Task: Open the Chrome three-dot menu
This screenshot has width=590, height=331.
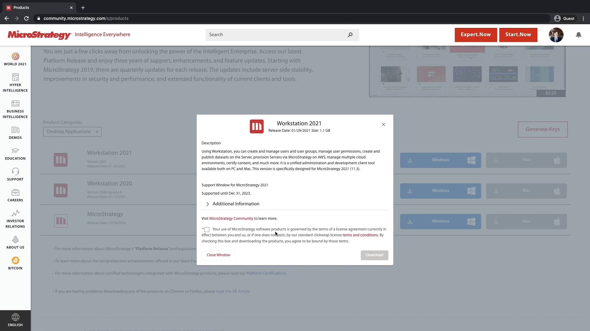Action: tap(583, 18)
